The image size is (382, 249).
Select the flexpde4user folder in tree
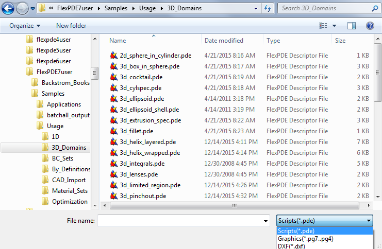pos(48,40)
